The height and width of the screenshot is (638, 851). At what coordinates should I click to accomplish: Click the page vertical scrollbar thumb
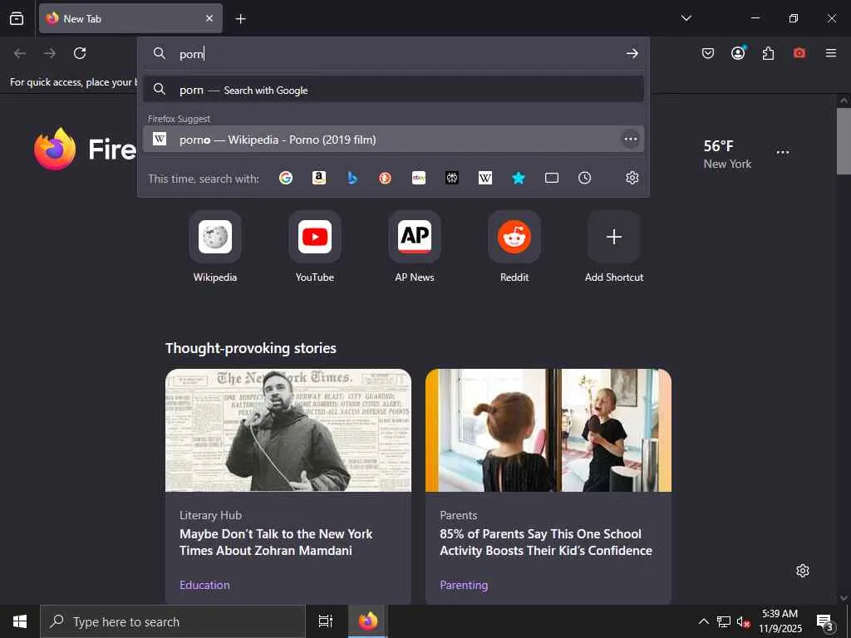coord(844,141)
